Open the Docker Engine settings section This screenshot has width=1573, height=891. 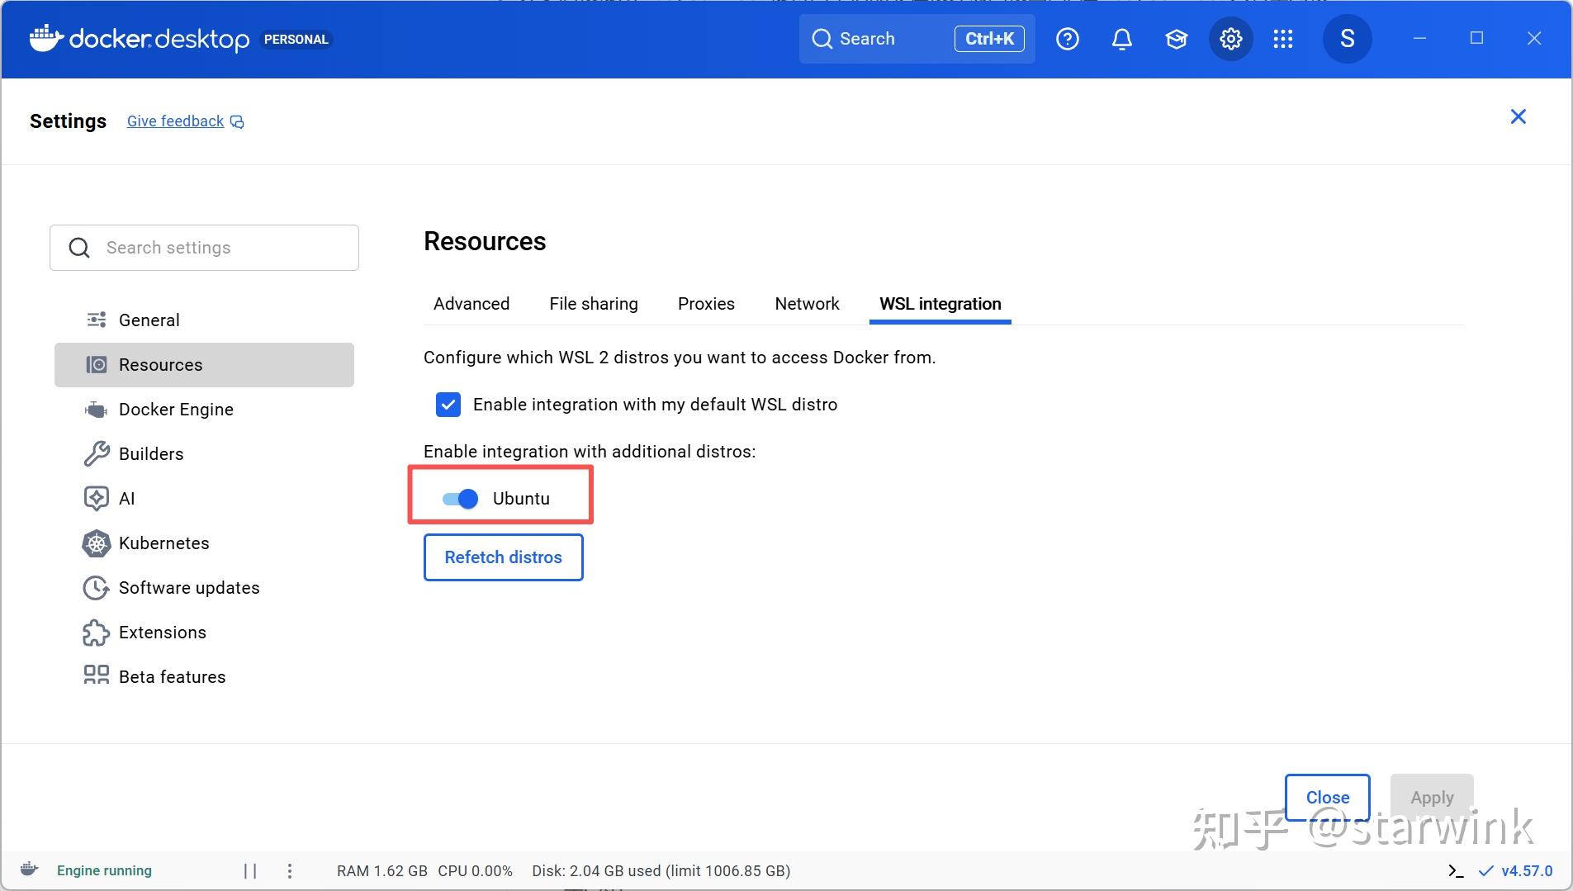click(x=204, y=410)
